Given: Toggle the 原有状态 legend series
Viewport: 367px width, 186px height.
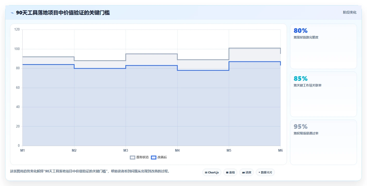Looking at the screenshot, I should coord(139,157).
